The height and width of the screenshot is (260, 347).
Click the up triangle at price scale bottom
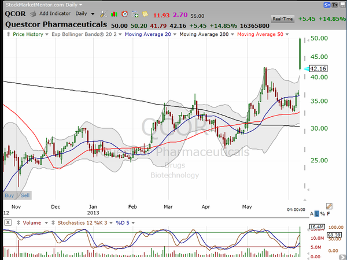pos(305,200)
